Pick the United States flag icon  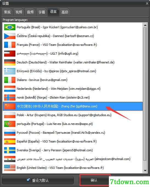[x=10, y=168]
